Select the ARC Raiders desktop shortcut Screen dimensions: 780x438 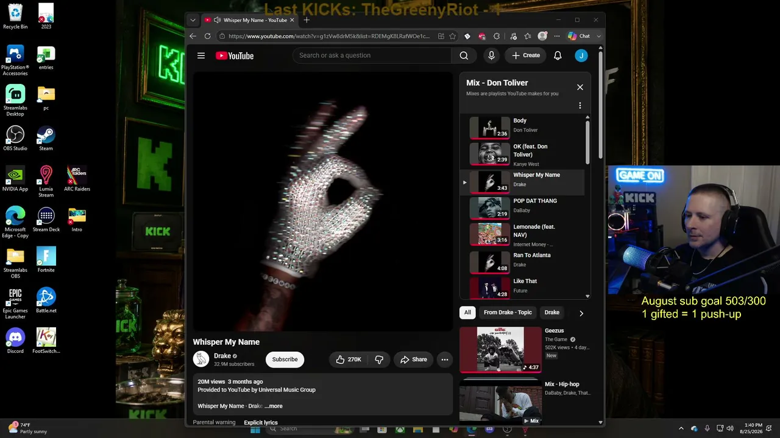pos(77,179)
